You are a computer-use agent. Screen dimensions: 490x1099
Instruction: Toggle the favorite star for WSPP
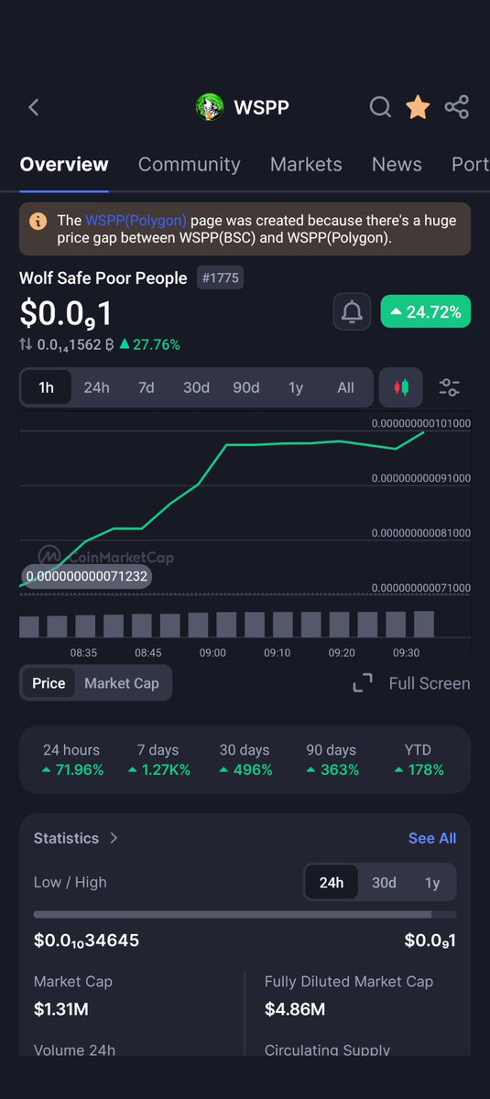418,107
